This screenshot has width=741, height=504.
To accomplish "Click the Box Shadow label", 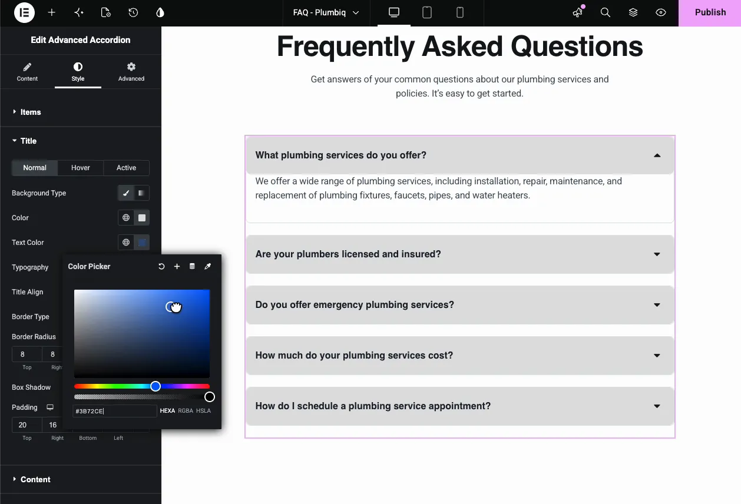I will [x=31, y=387].
